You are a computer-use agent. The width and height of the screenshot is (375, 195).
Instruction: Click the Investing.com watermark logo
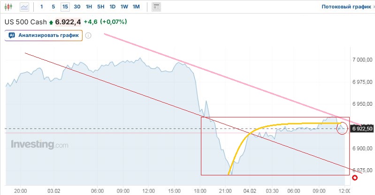coord(39,144)
